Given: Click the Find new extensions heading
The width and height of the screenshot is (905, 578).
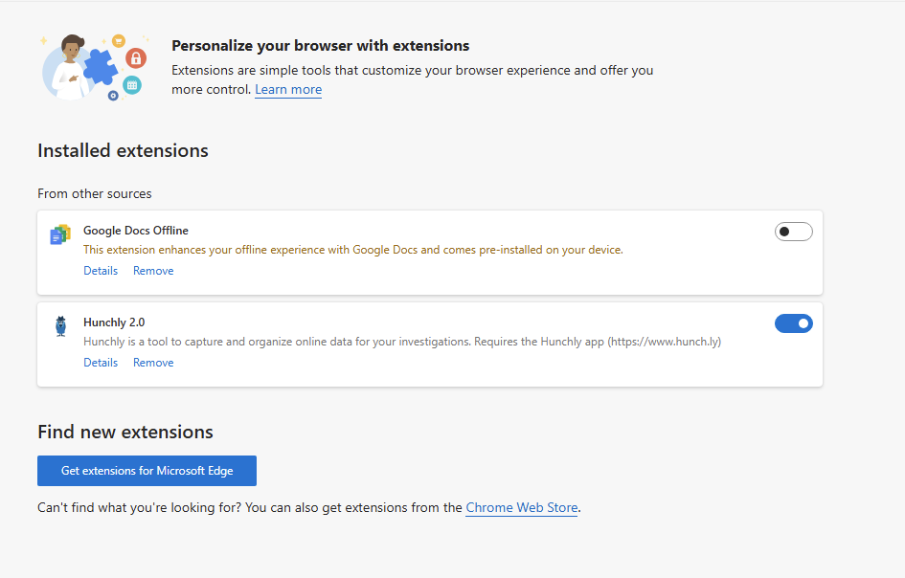Looking at the screenshot, I should click(125, 433).
